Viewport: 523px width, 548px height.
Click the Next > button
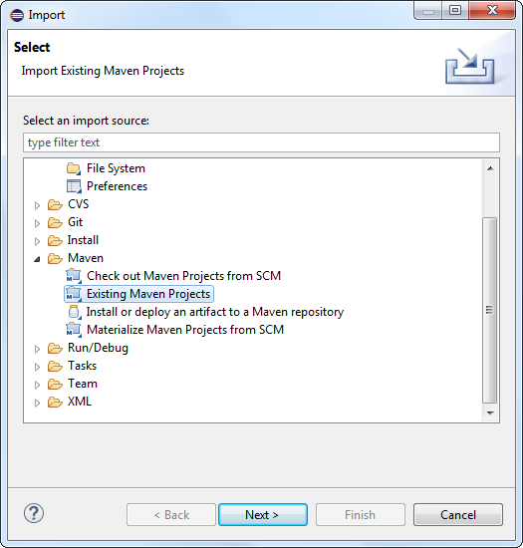(x=263, y=514)
